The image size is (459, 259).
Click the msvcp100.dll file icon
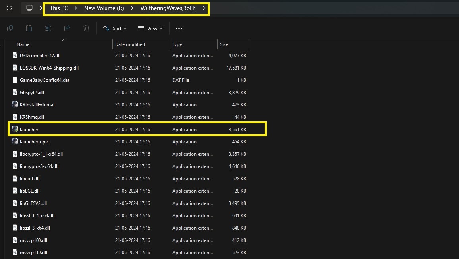click(x=15, y=240)
